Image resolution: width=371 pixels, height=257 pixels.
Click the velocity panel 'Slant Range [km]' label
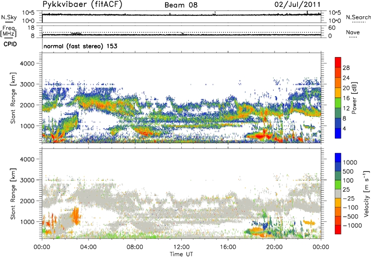[x=13, y=193]
